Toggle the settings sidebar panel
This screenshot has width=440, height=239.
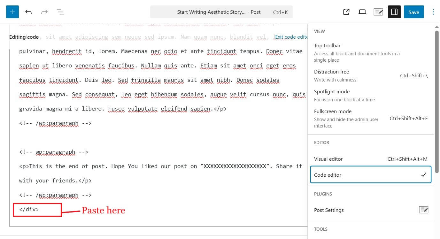(x=394, y=12)
